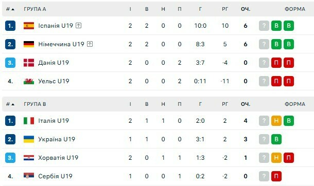Open the Україна U19 team link

[57, 139]
